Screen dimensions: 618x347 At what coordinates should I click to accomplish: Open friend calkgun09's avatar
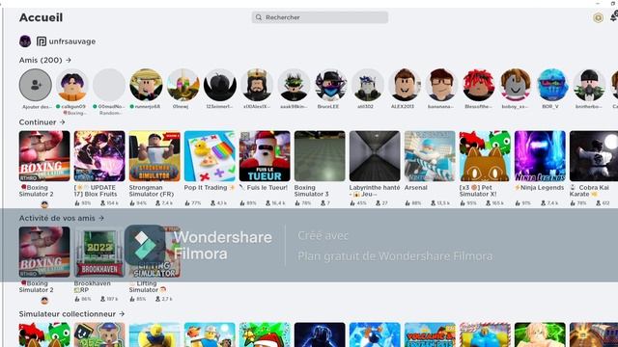coord(72,85)
